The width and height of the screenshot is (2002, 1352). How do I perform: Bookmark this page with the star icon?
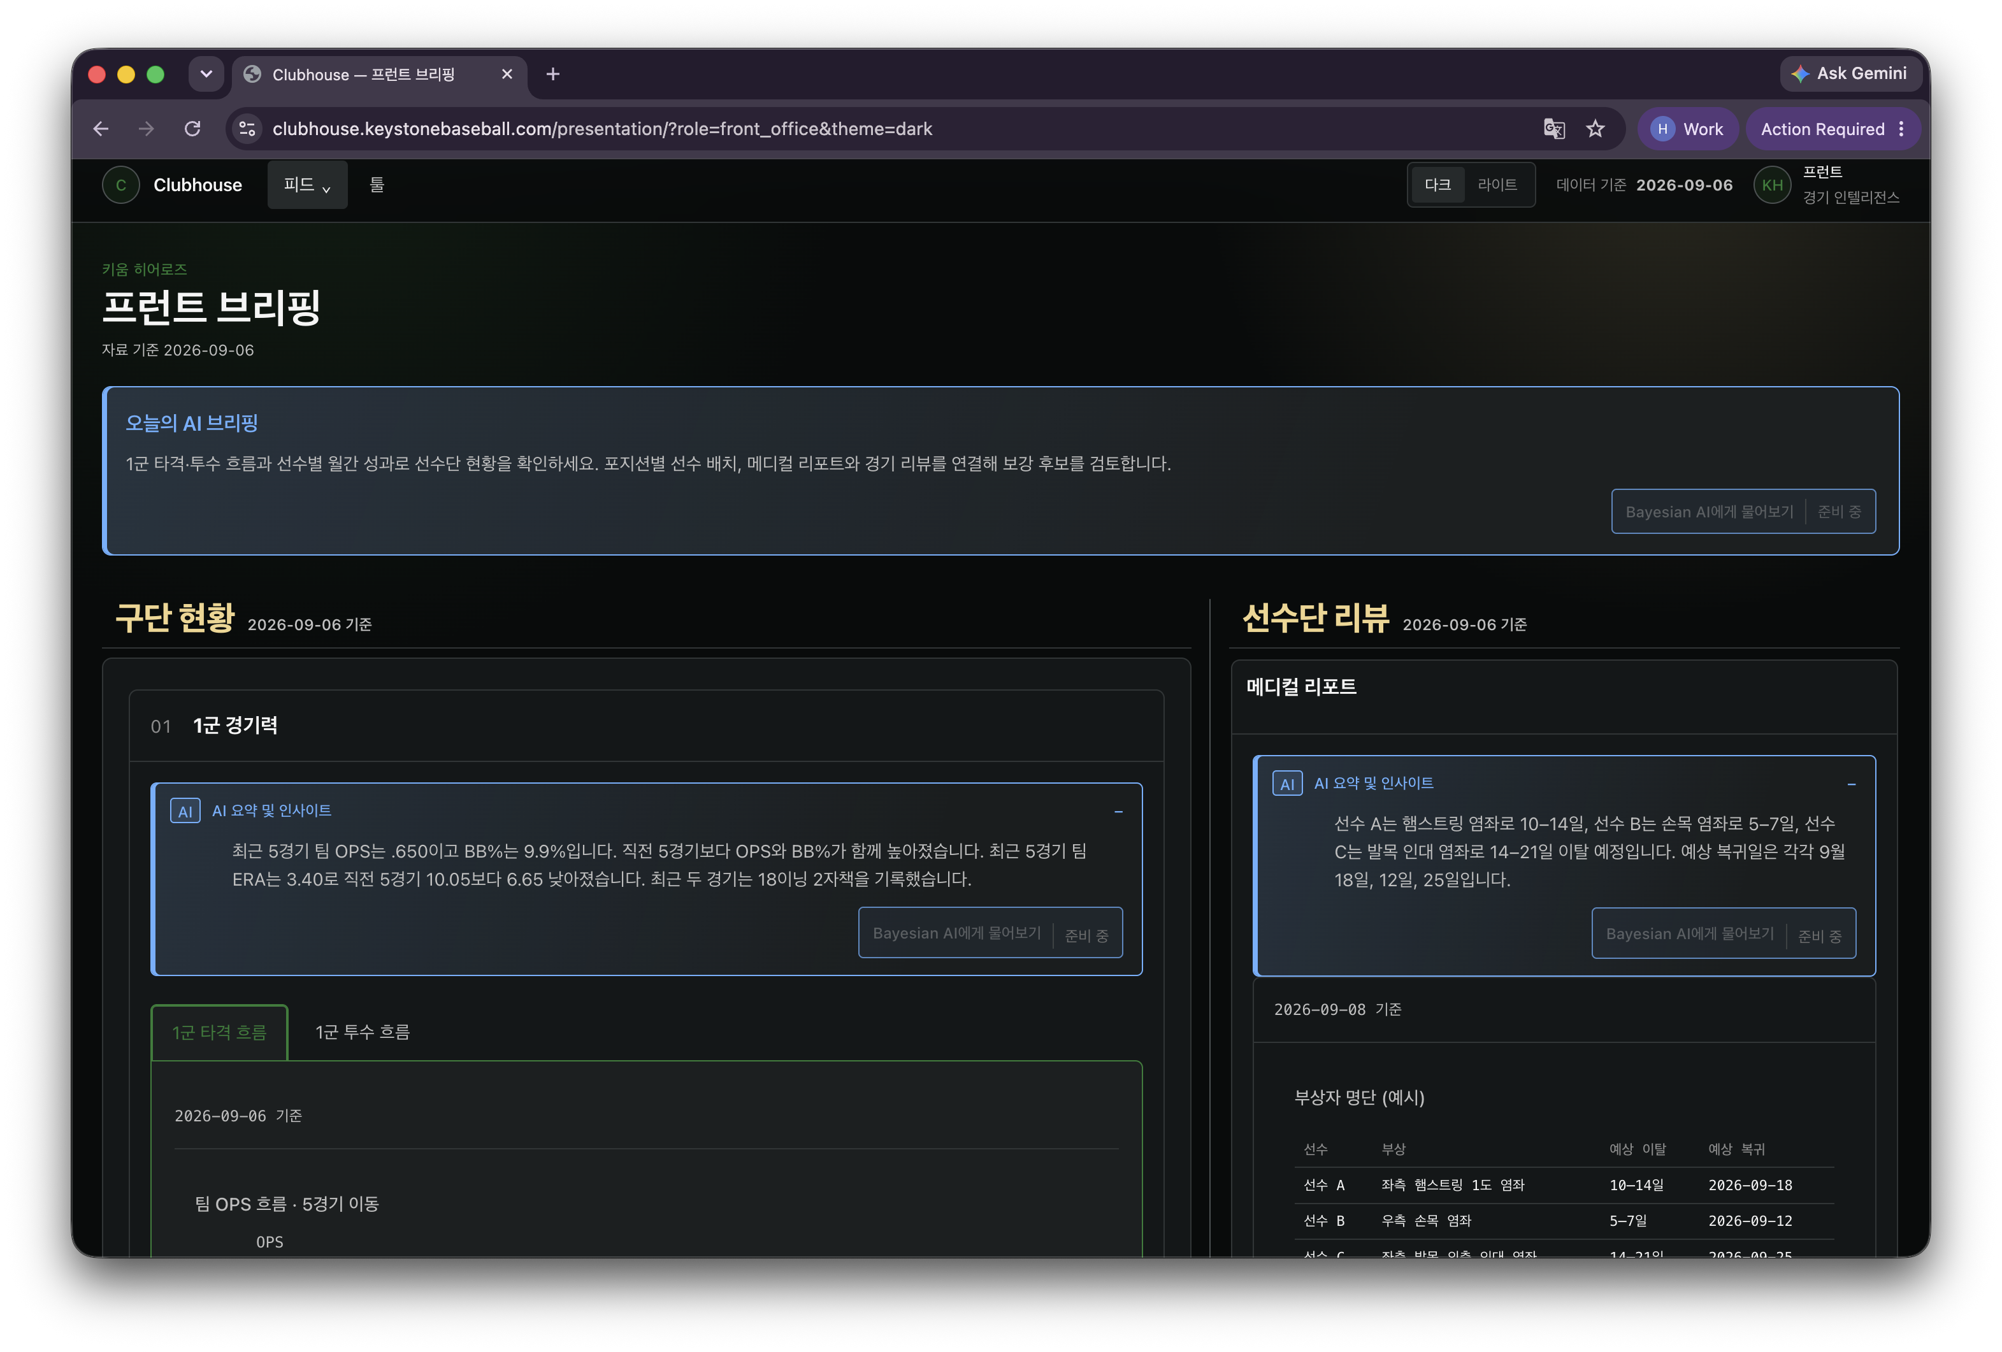point(1595,129)
